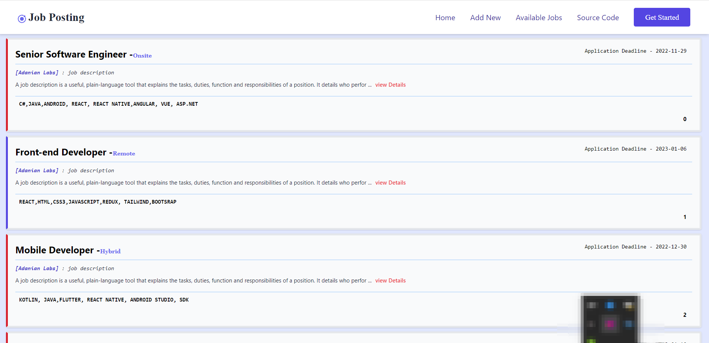Viewport: 709px width, 343px height.
Task: Select the Remote tag
Action: [124, 154]
